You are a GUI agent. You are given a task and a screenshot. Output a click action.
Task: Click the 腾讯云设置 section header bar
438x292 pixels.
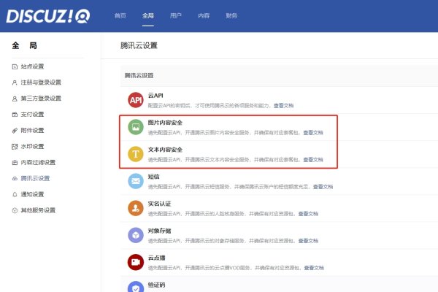tap(279, 75)
